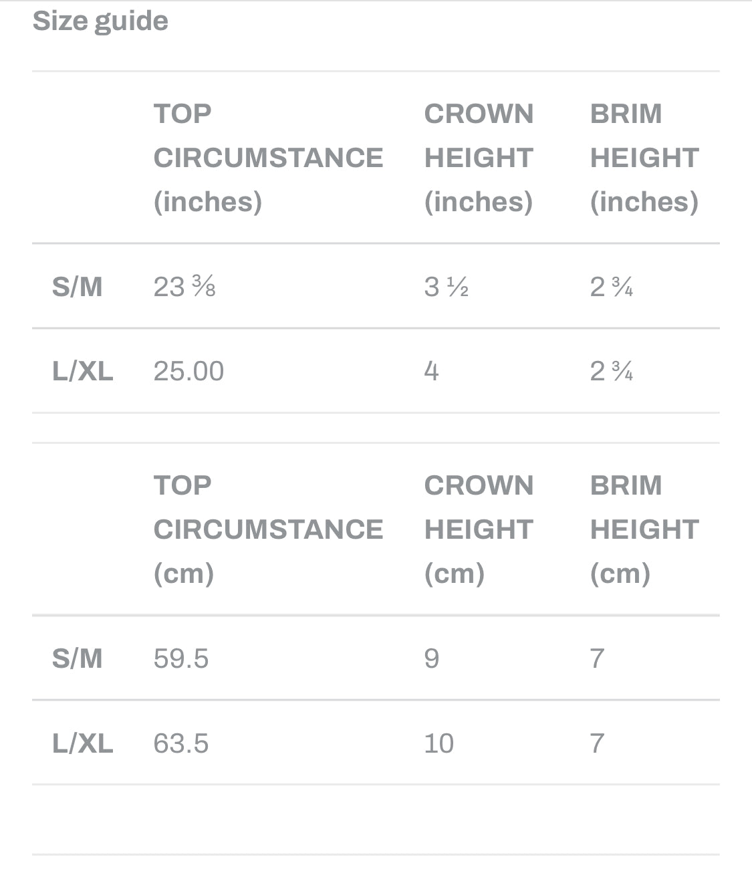Select the Top Circumstance (cm) column header
752x873 pixels.
pyautogui.click(x=268, y=529)
